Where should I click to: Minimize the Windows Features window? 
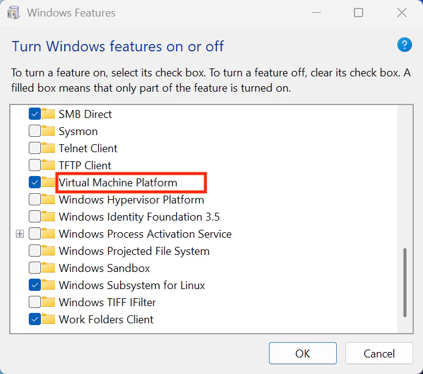[316, 13]
